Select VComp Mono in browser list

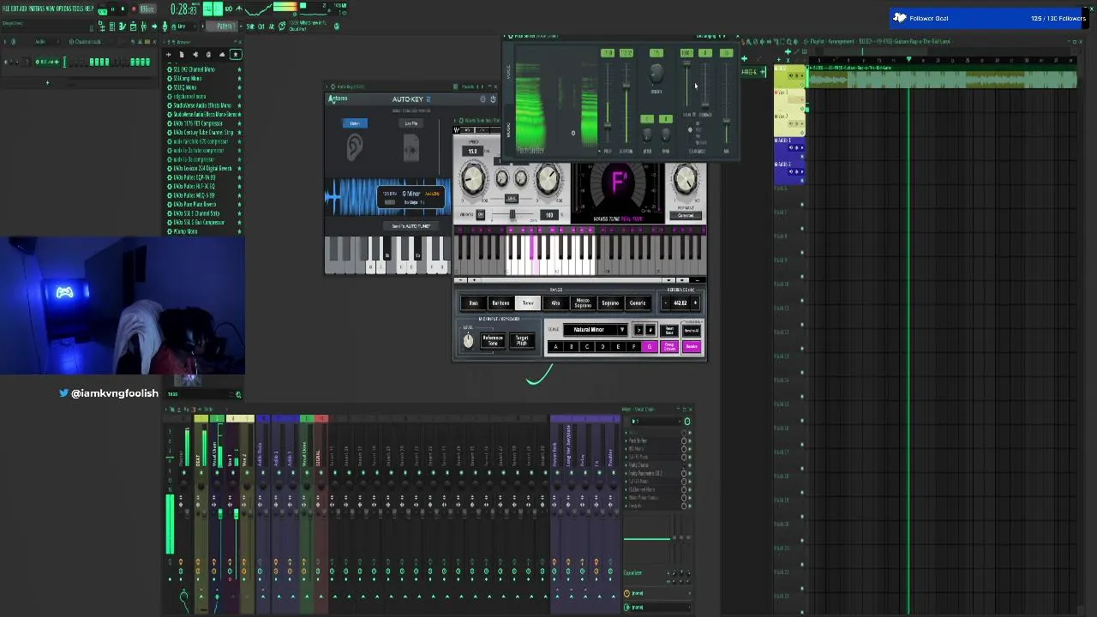184,232
